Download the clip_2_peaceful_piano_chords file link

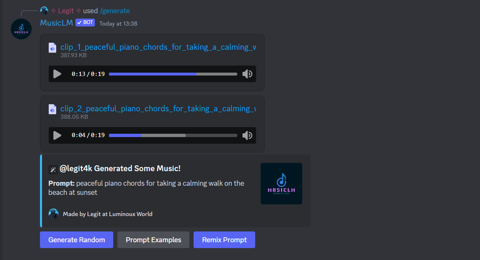tap(158, 109)
